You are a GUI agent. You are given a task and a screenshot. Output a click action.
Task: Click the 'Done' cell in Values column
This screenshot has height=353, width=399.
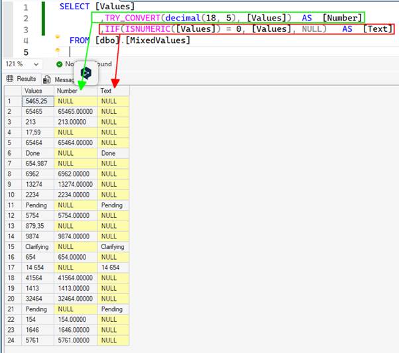[x=32, y=153]
